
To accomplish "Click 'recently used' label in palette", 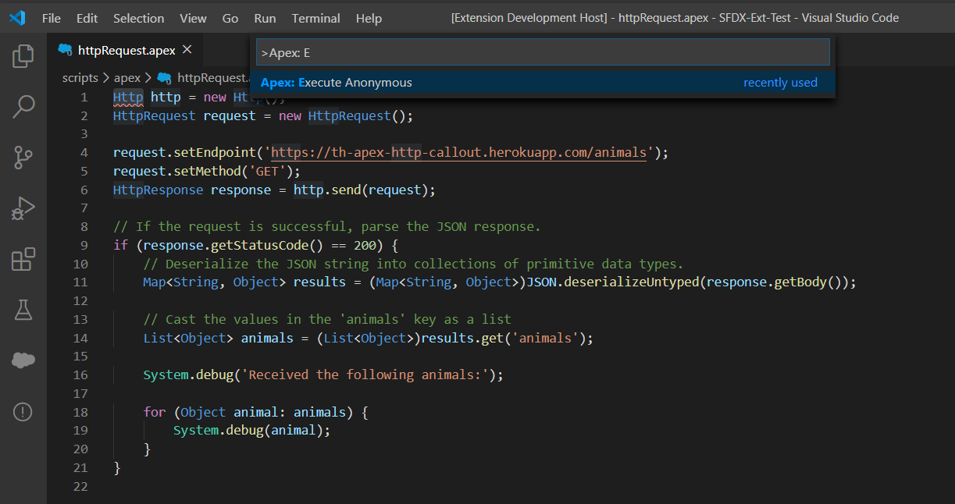I will 780,83.
